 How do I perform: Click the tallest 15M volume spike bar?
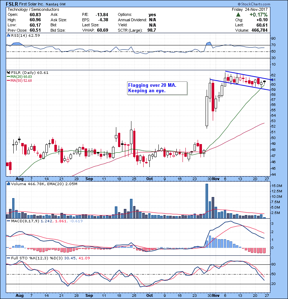tap(207, 201)
